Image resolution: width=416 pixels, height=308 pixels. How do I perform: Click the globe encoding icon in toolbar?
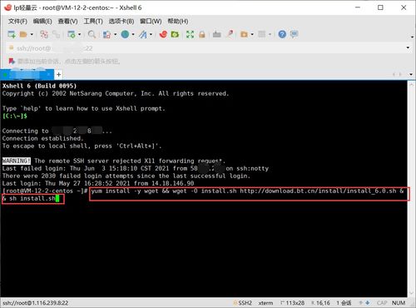point(125,34)
